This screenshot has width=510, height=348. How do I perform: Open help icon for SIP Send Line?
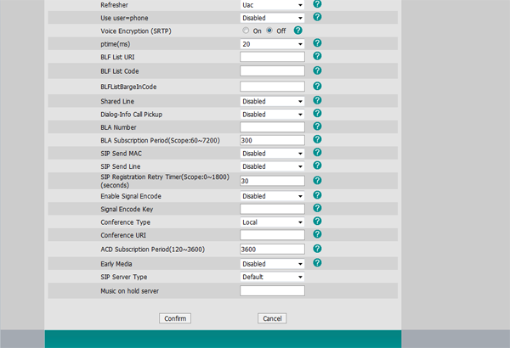(317, 166)
